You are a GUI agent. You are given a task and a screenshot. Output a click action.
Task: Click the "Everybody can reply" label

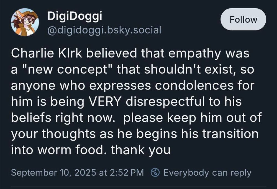pyautogui.click(x=207, y=173)
